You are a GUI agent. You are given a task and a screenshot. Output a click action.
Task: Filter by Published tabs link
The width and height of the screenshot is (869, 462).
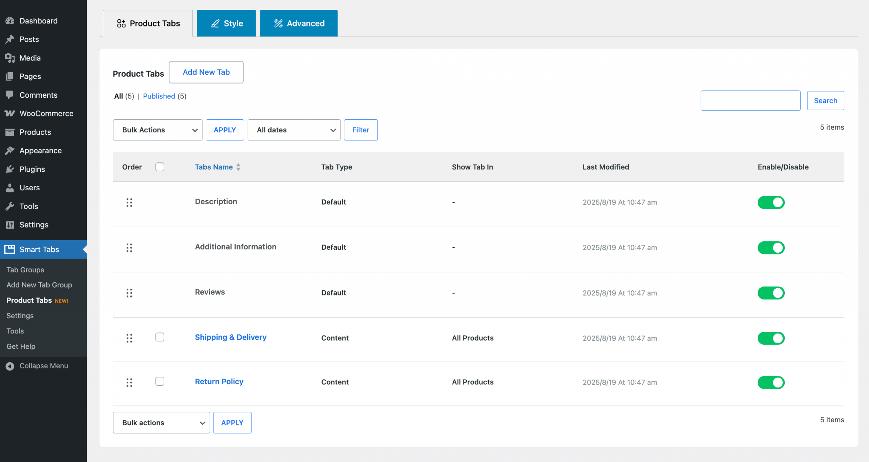[x=159, y=96]
